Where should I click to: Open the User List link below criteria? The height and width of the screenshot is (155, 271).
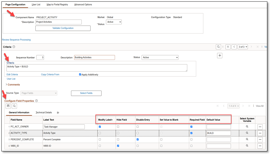tap(11, 79)
